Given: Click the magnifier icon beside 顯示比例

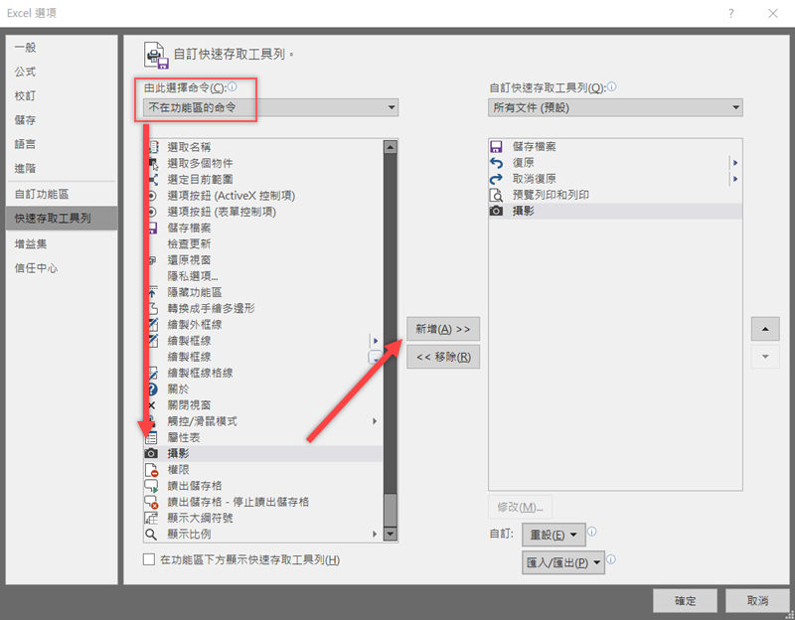Looking at the screenshot, I should (151, 535).
